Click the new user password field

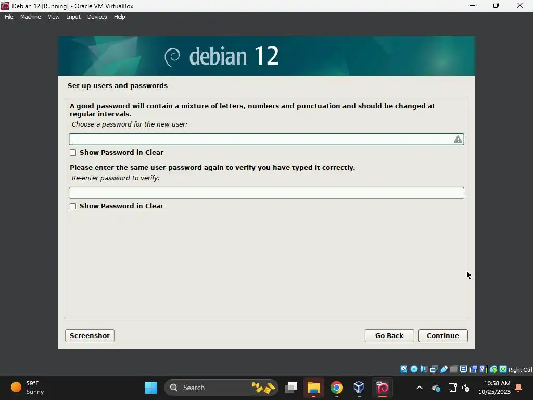pos(266,139)
